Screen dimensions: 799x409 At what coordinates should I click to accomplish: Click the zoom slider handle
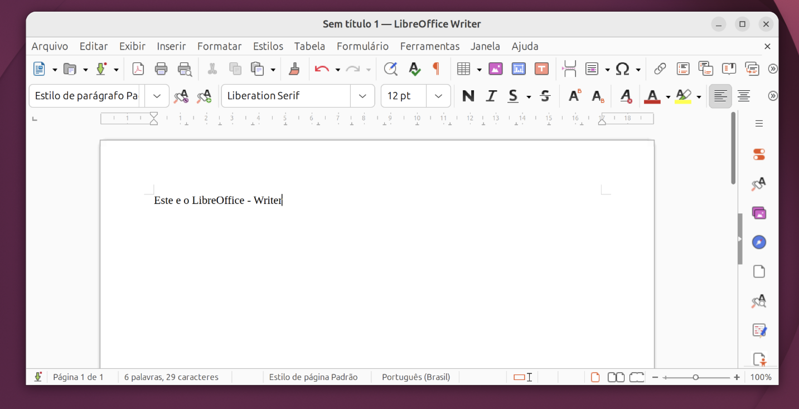(x=696, y=377)
